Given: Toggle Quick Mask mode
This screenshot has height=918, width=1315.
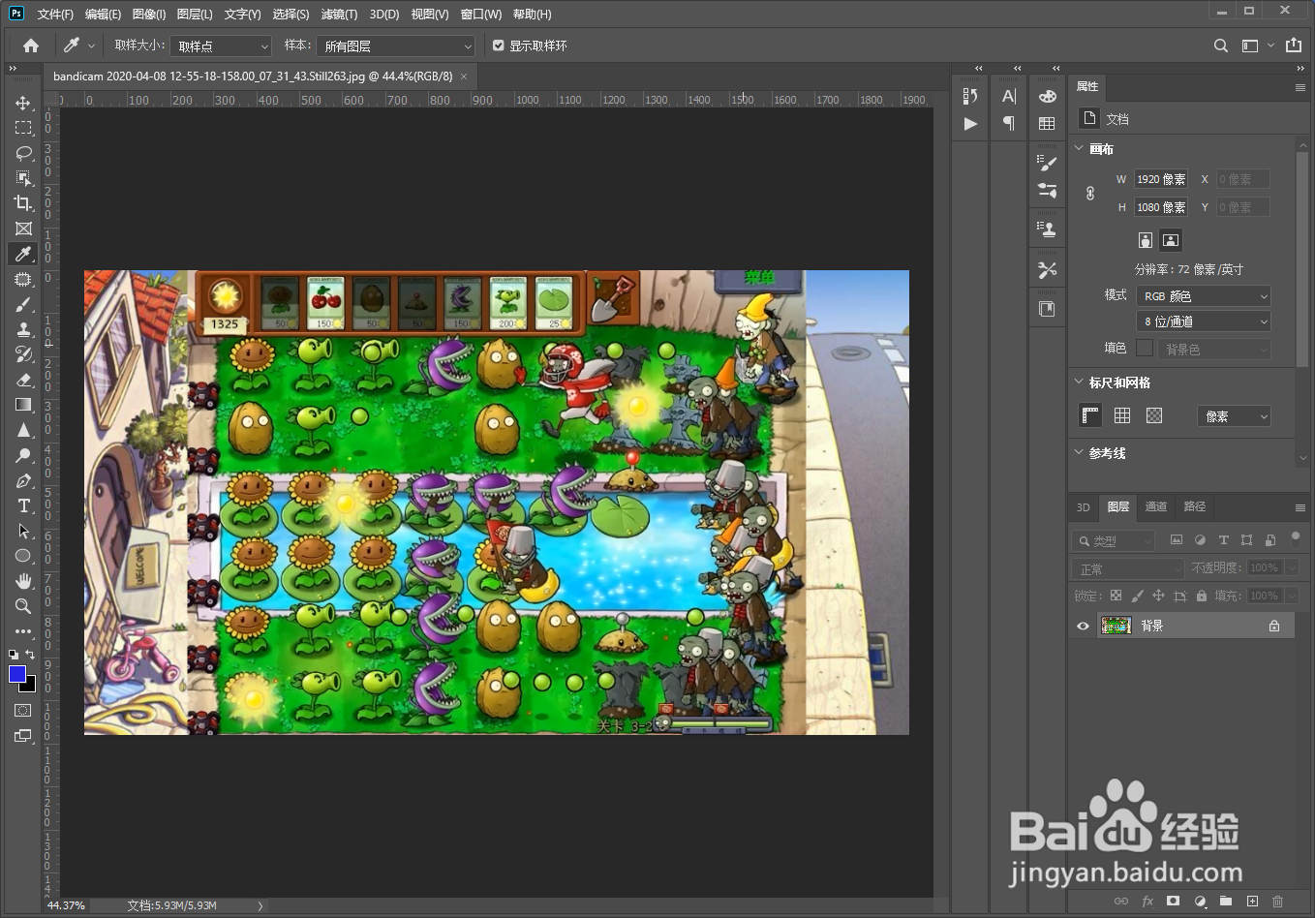Looking at the screenshot, I should (23, 711).
